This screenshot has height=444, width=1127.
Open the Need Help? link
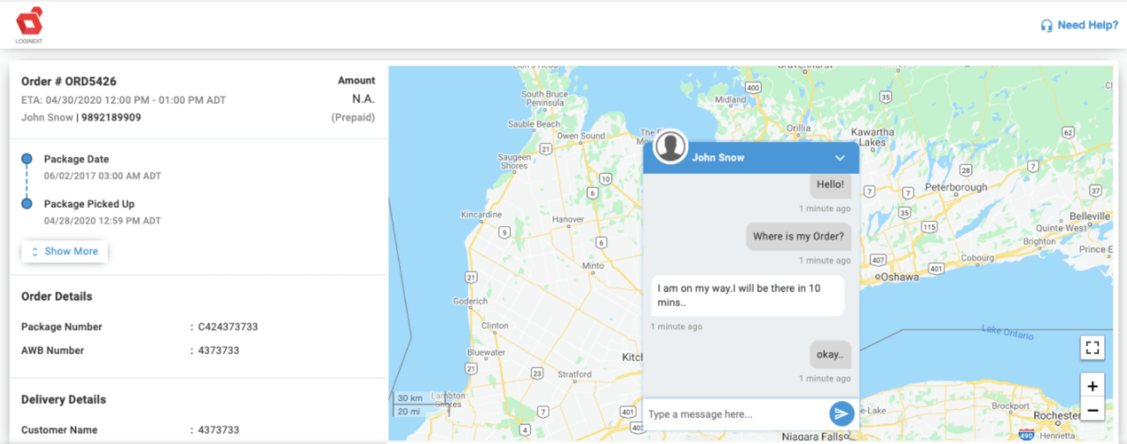[1088, 25]
